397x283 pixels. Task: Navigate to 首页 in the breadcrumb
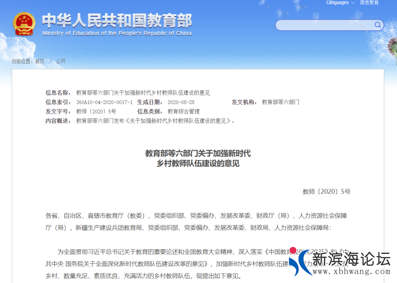[x=39, y=61]
